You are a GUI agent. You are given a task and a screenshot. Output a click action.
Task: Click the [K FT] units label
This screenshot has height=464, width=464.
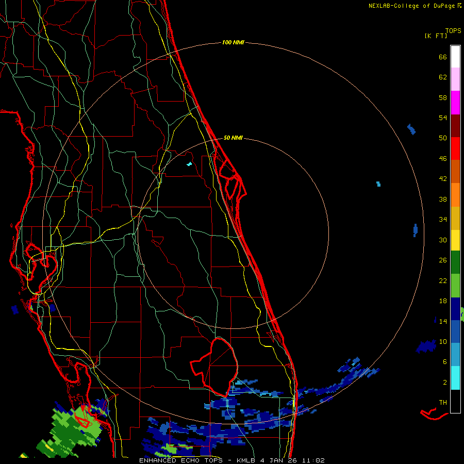pos(436,36)
